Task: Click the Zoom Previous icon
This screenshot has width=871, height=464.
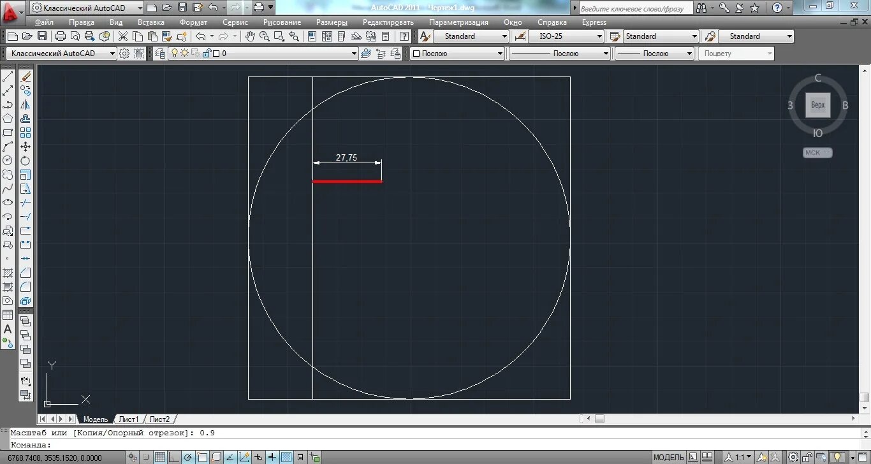Action: tap(293, 36)
